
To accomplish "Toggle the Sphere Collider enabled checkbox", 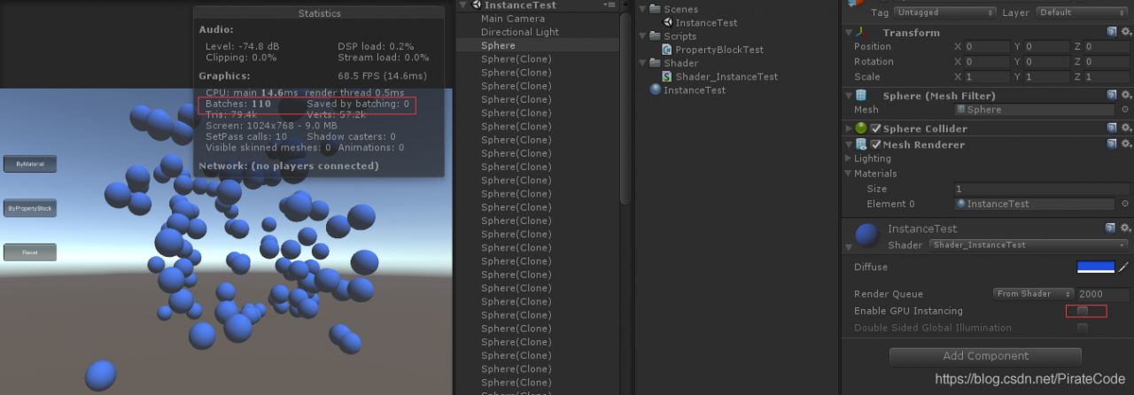I will pos(875,128).
